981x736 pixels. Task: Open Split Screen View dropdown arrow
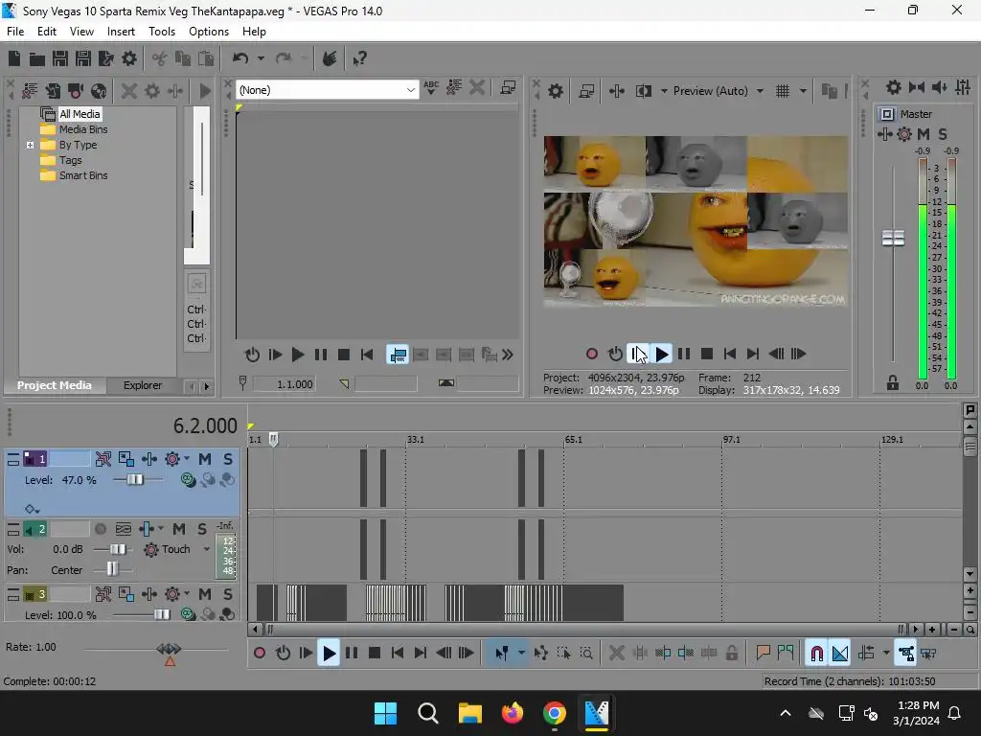click(x=664, y=91)
